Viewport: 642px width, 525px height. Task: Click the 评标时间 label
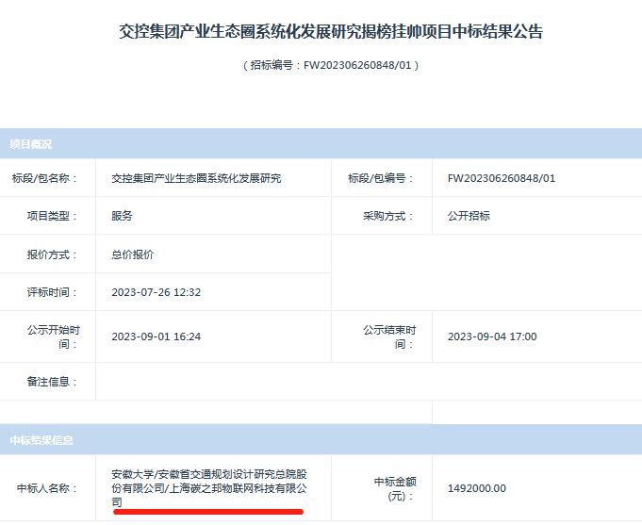(x=53, y=292)
